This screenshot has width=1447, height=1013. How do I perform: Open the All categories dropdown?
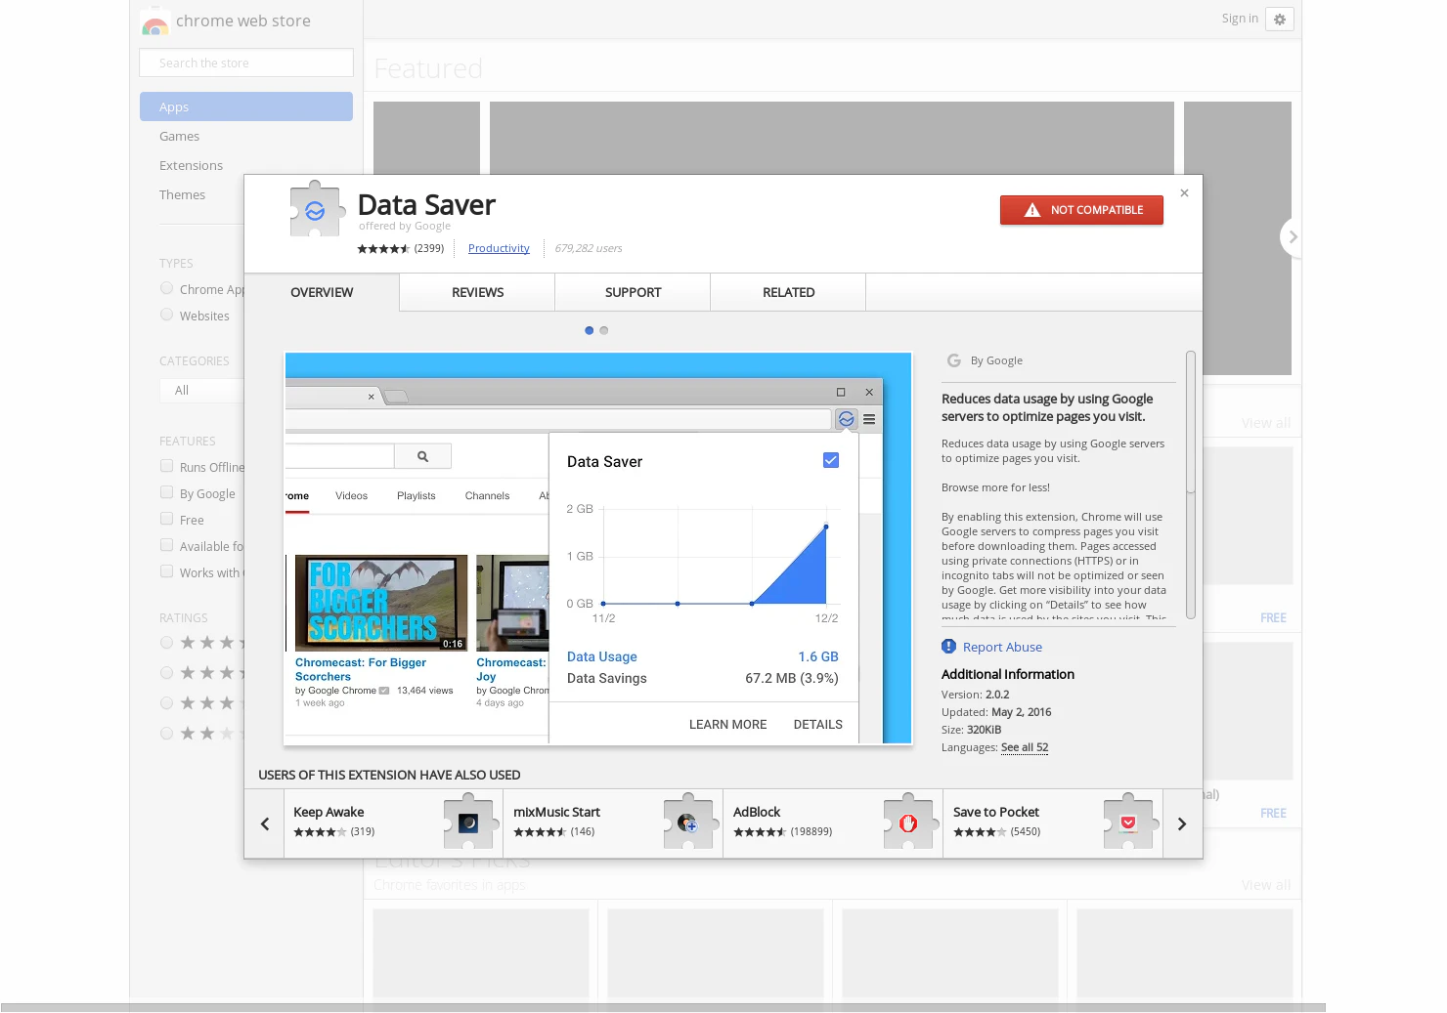tap(202, 390)
